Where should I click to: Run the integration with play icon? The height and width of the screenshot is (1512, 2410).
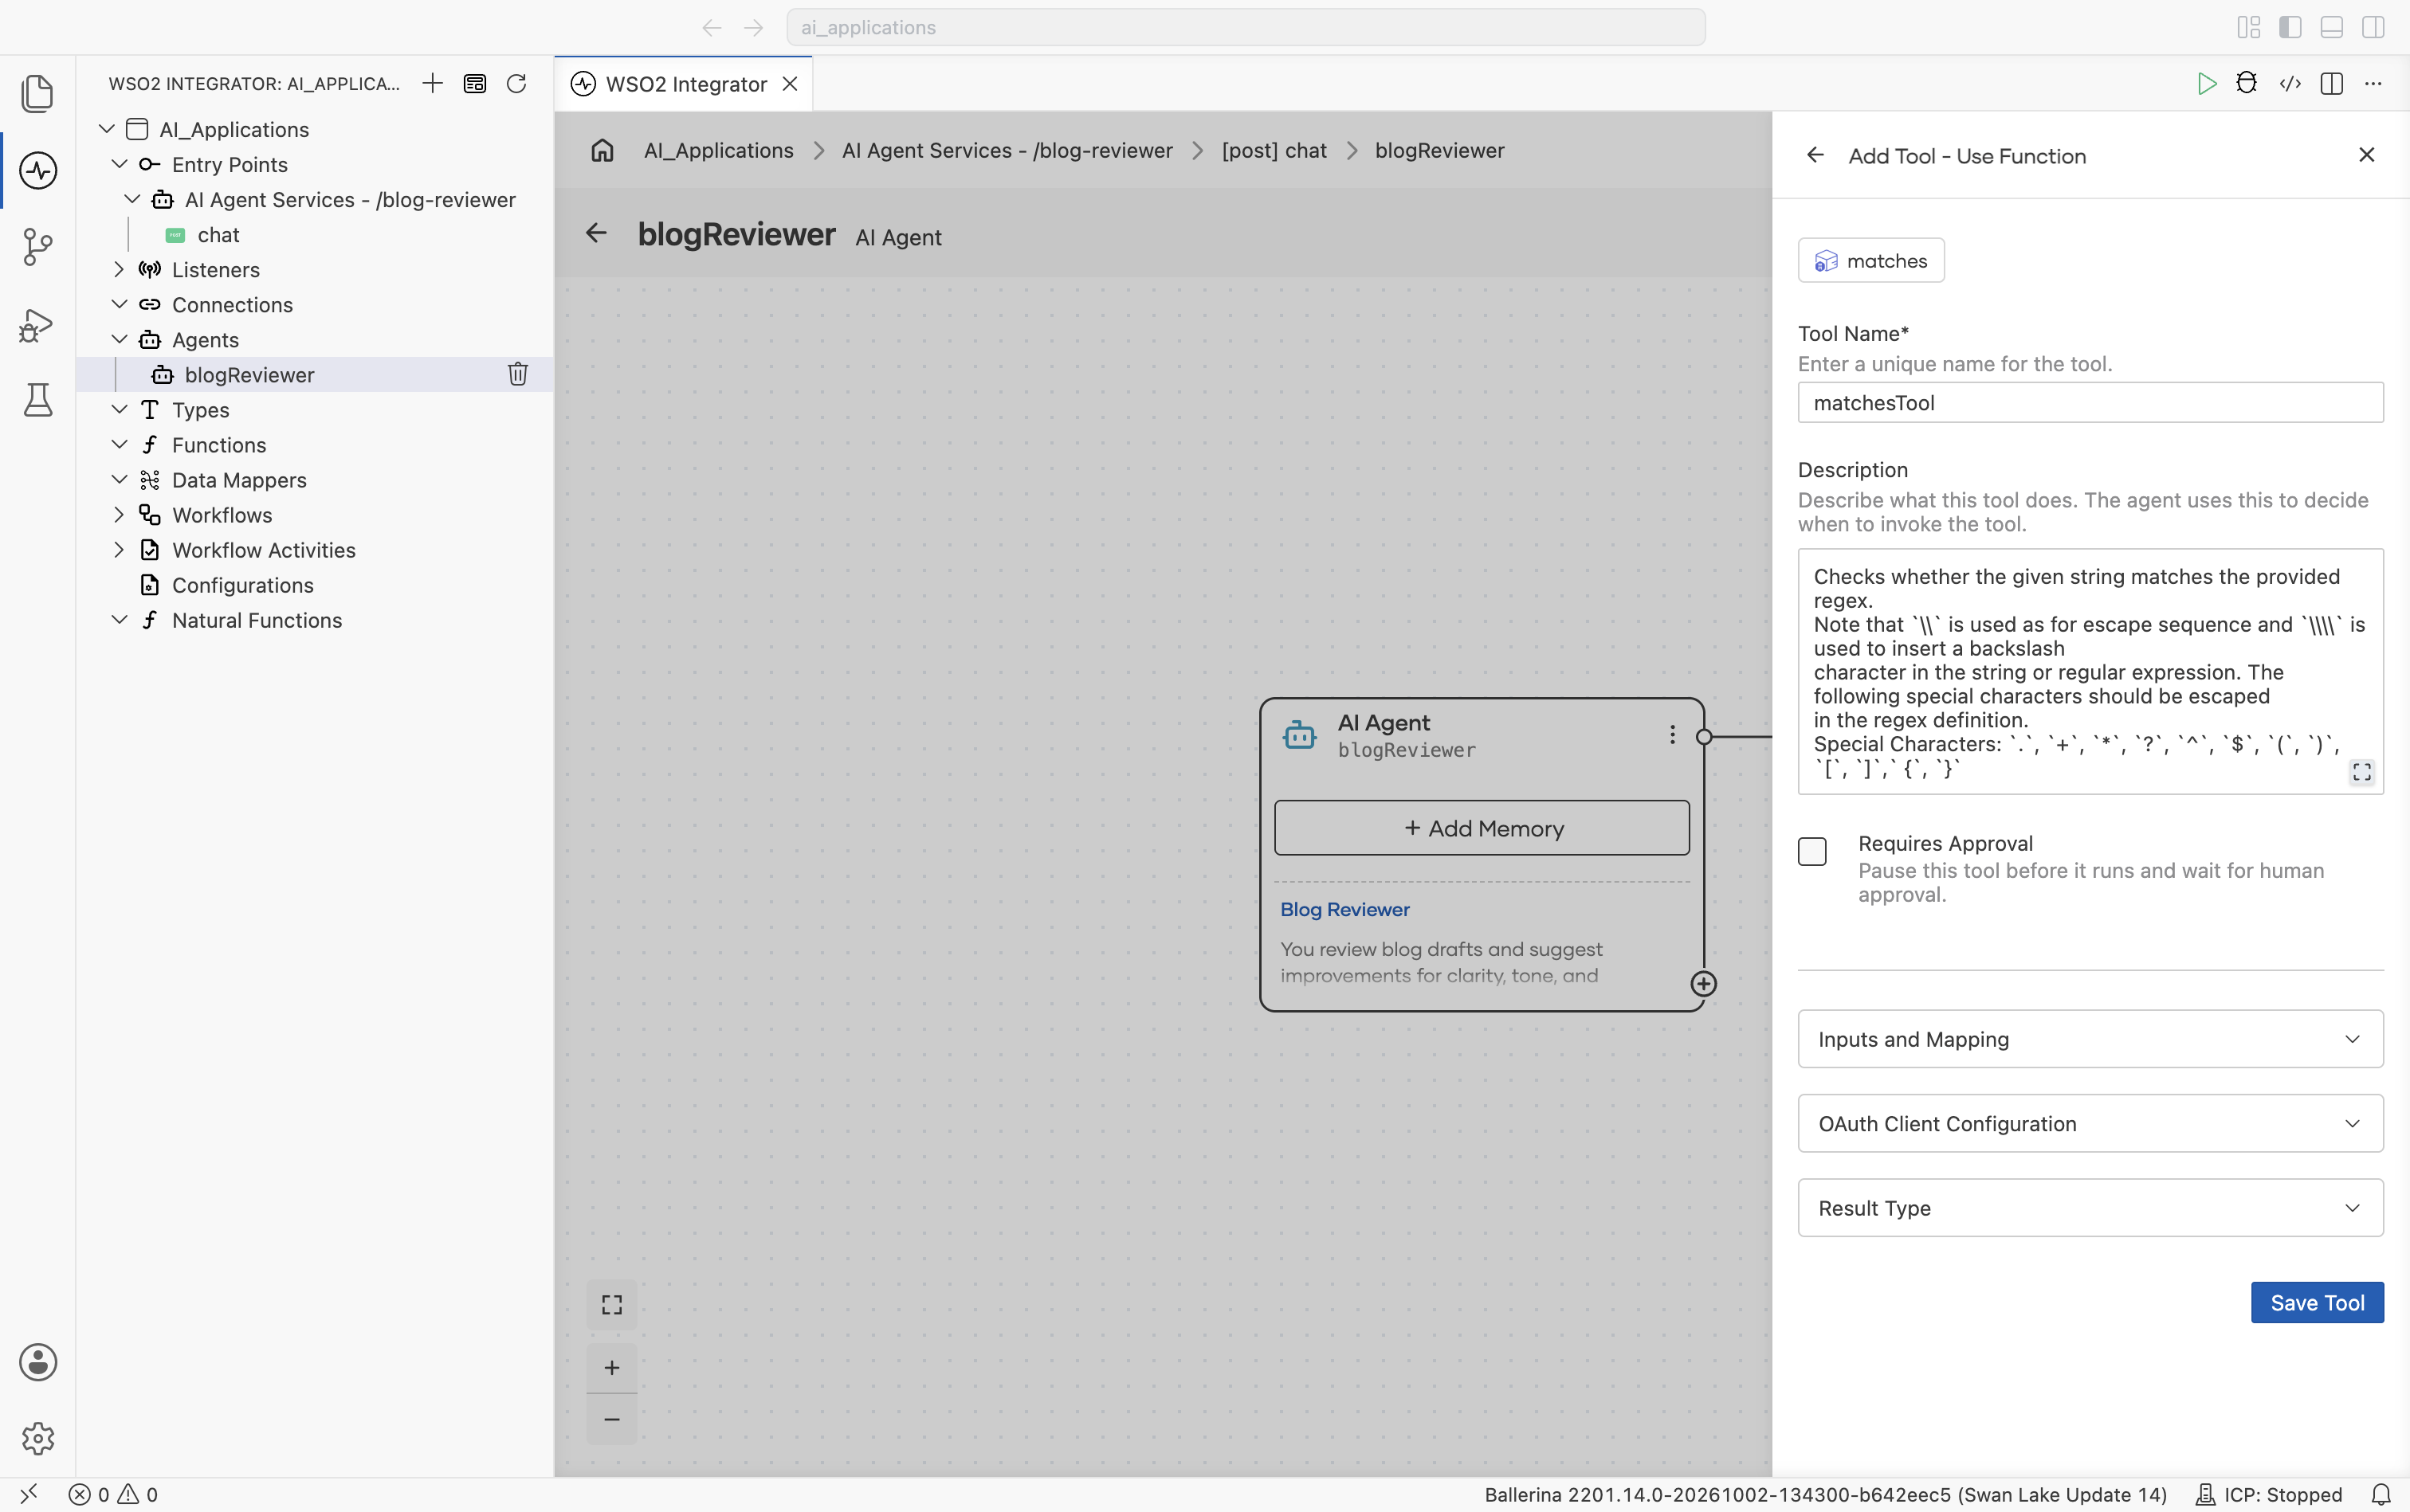[2206, 84]
